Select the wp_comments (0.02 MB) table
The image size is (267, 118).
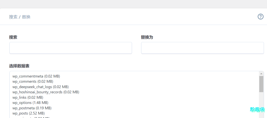pos(33,82)
